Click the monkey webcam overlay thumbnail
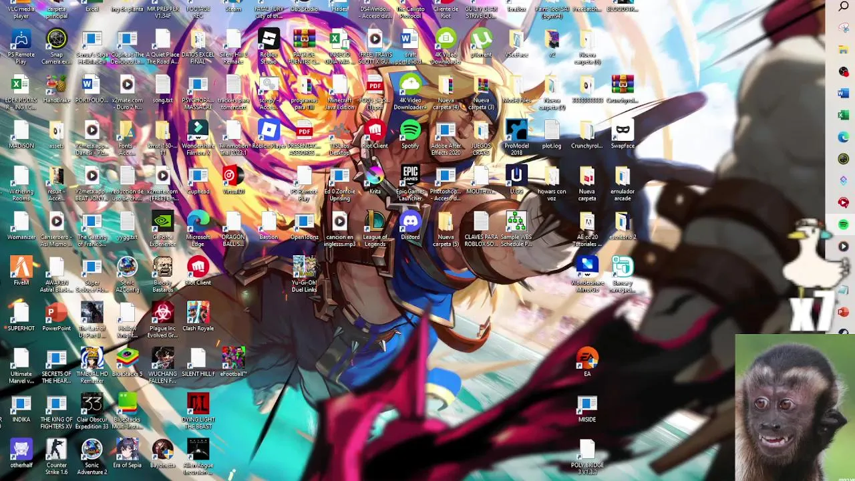 (x=794, y=407)
